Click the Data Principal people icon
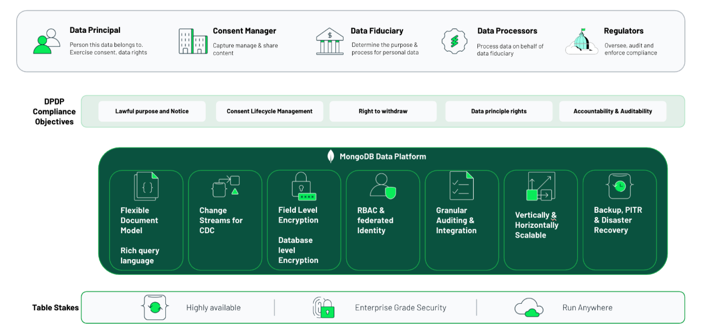The height and width of the screenshot is (334, 701). point(47,41)
